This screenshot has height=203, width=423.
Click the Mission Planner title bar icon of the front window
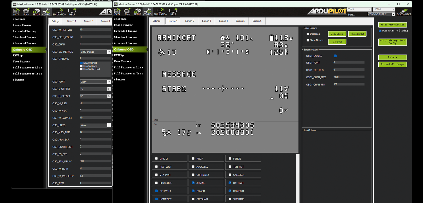[116, 4]
